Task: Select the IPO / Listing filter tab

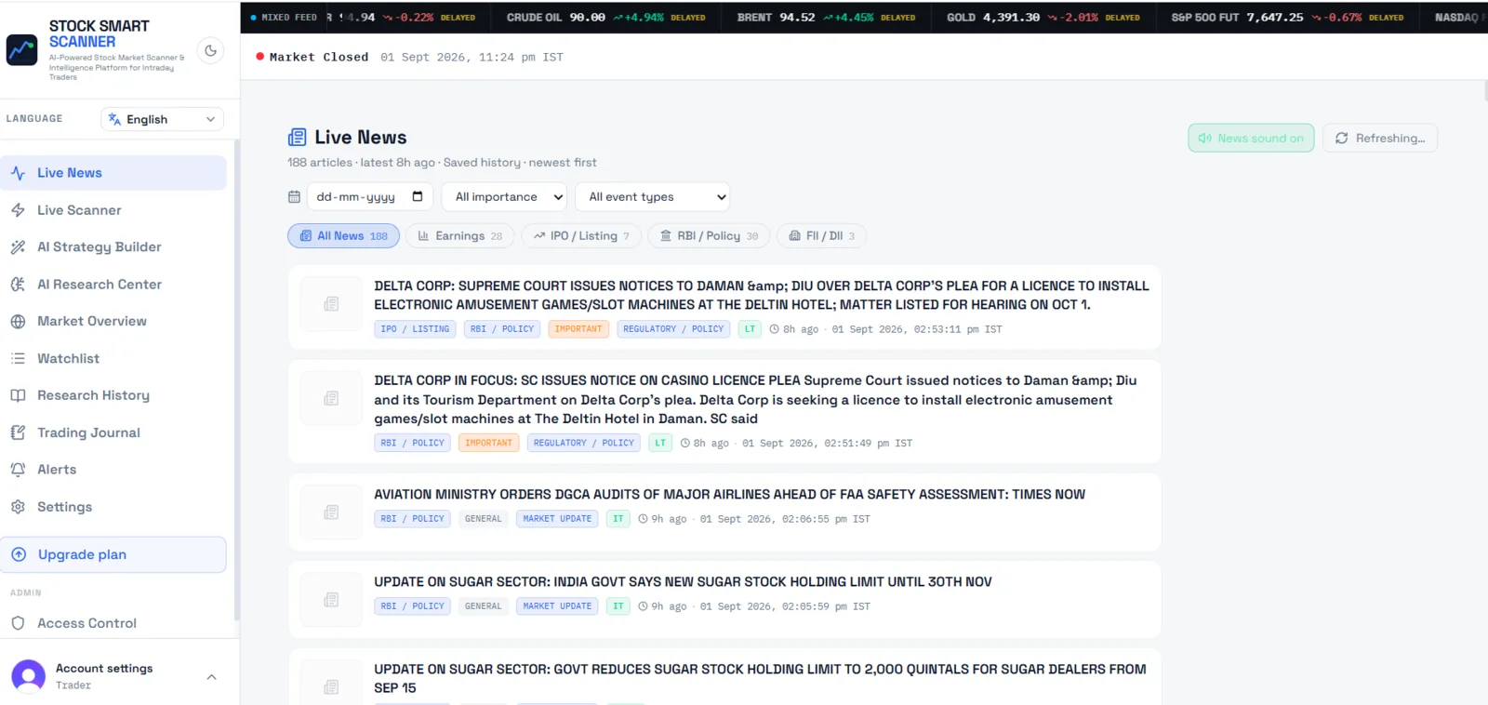Action: pos(581,236)
